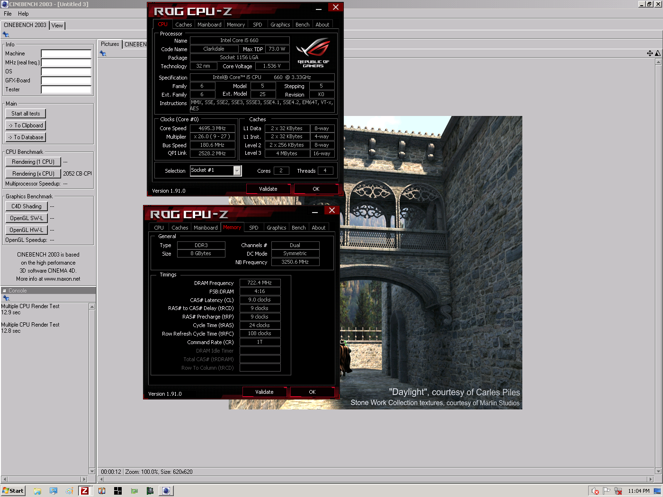This screenshot has width=663, height=497.
Task: Open the Mainboard tab in the upper CPU-Z window
Action: [209, 25]
